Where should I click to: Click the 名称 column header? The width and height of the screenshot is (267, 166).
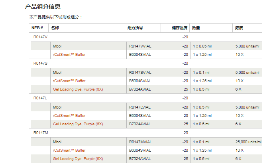click(55, 28)
